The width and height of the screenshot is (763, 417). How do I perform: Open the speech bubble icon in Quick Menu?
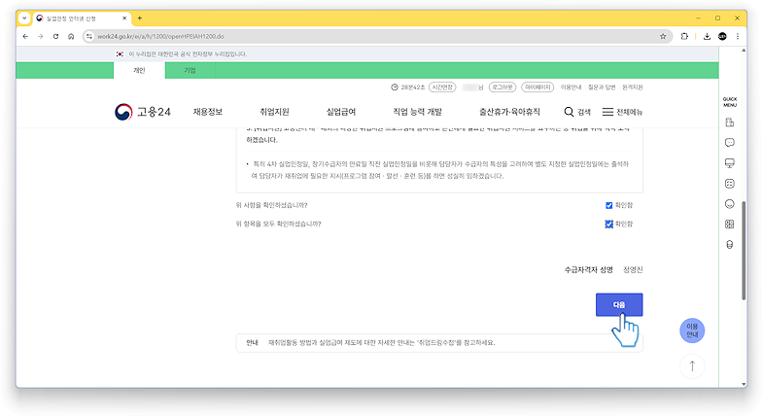(729, 143)
